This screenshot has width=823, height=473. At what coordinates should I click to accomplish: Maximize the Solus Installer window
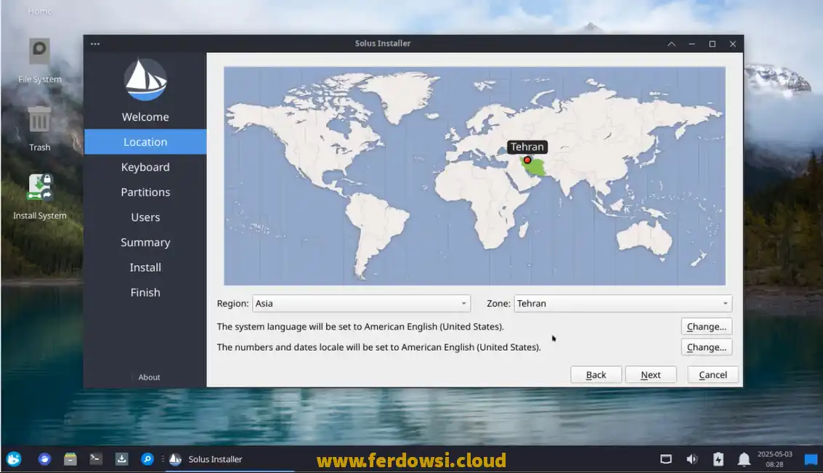coord(713,44)
